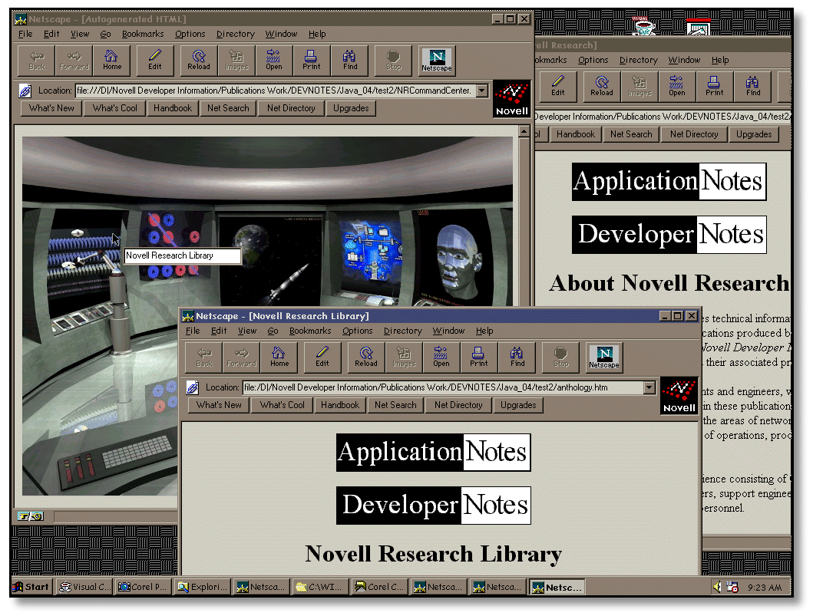The width and height of the screenshot is (813, 616).
Task: Open the Bookmarks menu in the Autogenerated HTML window
Action: [x=143, y=34]
